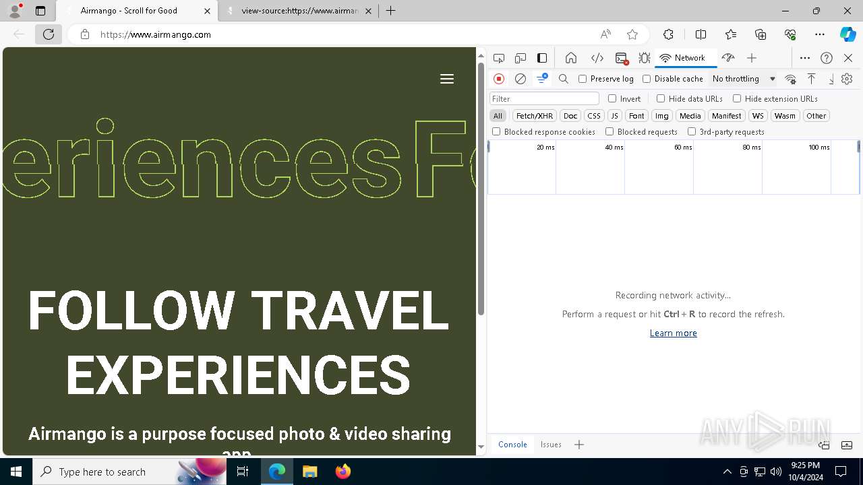Switch to the view-source browser tab
Screen dimensions: 863x485
pyautogui.click(x=300, y=11)
